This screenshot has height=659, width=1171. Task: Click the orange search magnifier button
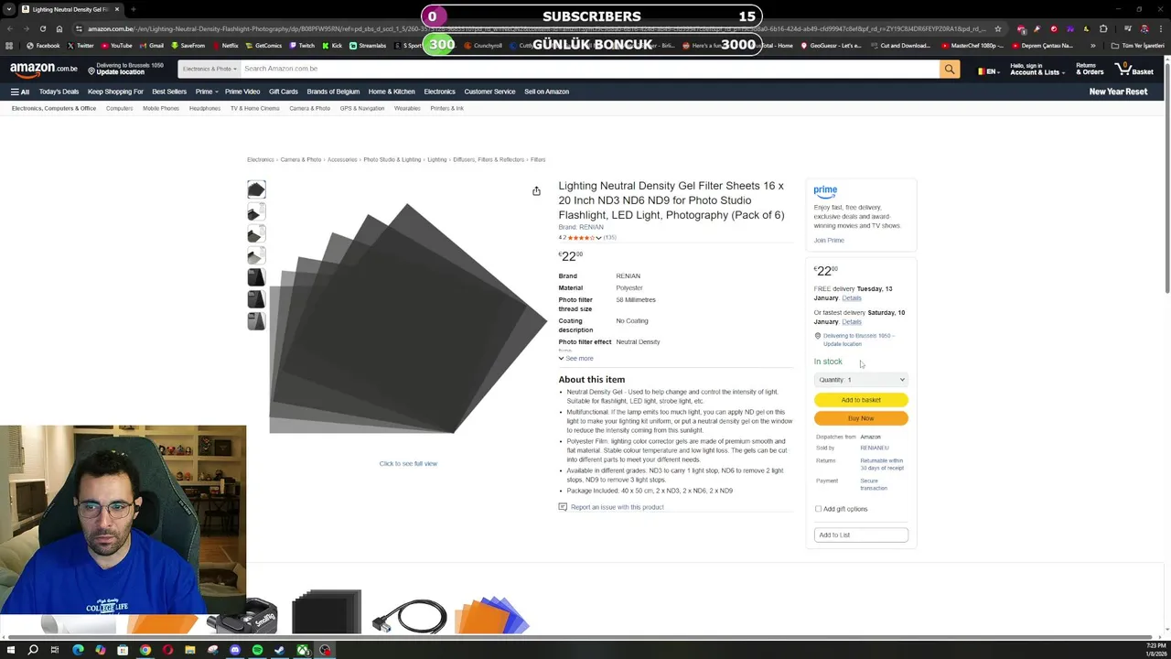coord(950,69)
